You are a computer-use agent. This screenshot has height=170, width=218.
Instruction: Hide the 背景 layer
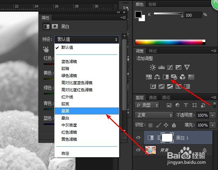coord(138,150)
